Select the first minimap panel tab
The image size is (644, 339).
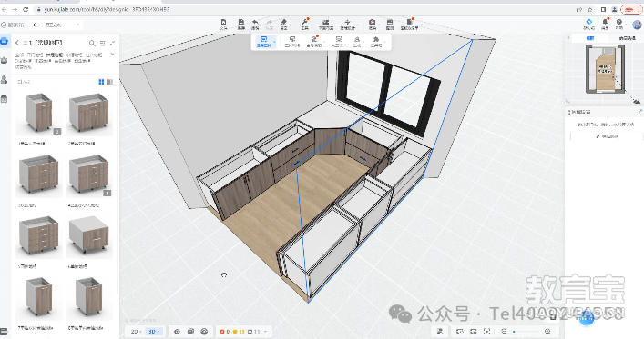(589, 38)
